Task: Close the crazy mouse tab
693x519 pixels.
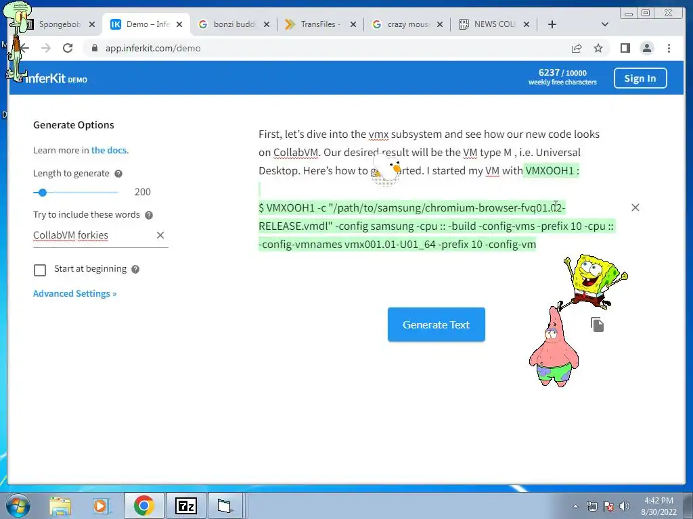Action: 440,24
